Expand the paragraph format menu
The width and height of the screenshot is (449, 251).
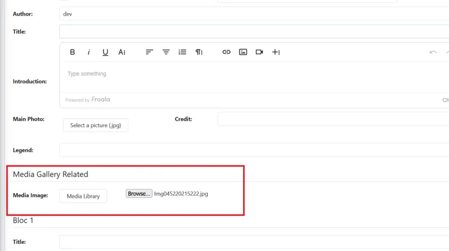pos(199,53)
